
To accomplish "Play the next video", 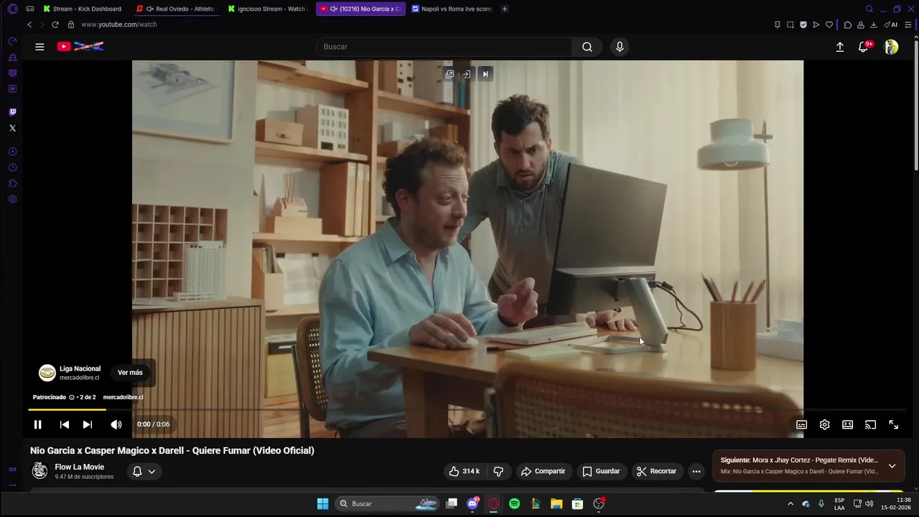I will [87, 424].
